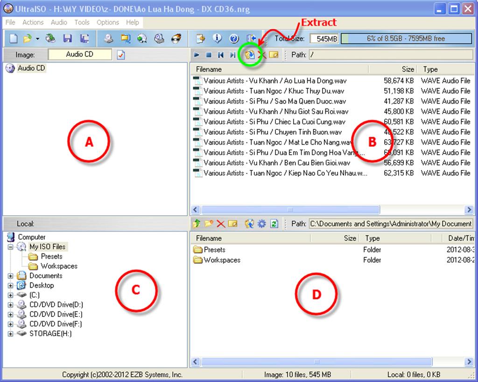Image resolution: width=478 pixels, height=382 pixels.
Task: Click the local list horizontal scrollbar left arrow
Action: [x=196, y=362]
